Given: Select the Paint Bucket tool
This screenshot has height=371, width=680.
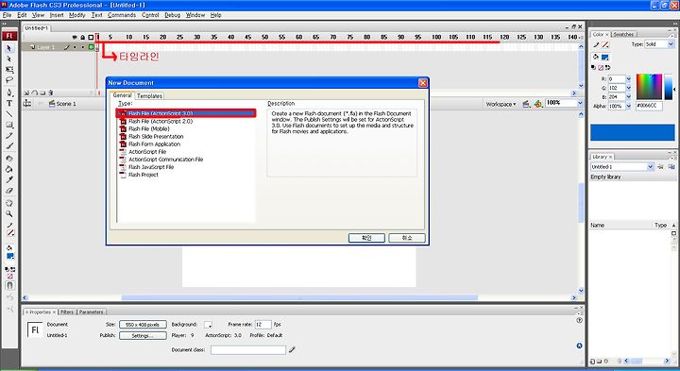Looking at the screenshot, I should (9, 170).
